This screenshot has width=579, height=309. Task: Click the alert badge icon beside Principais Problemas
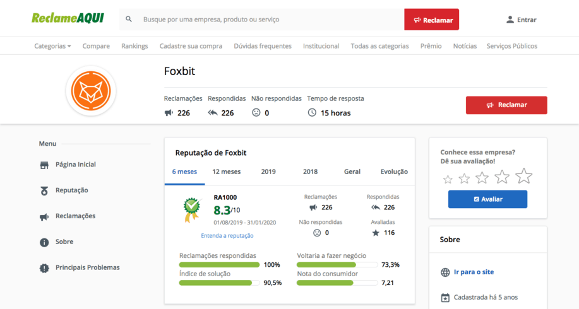pos(44,268)
